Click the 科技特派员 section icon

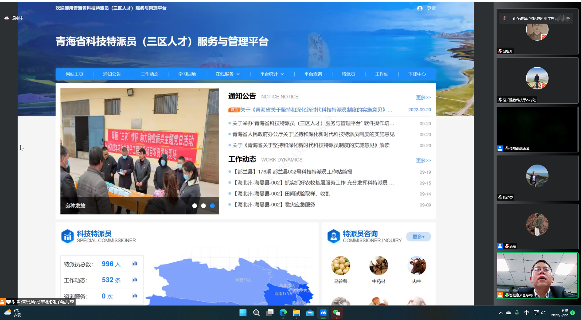click(x=67, y=236)
